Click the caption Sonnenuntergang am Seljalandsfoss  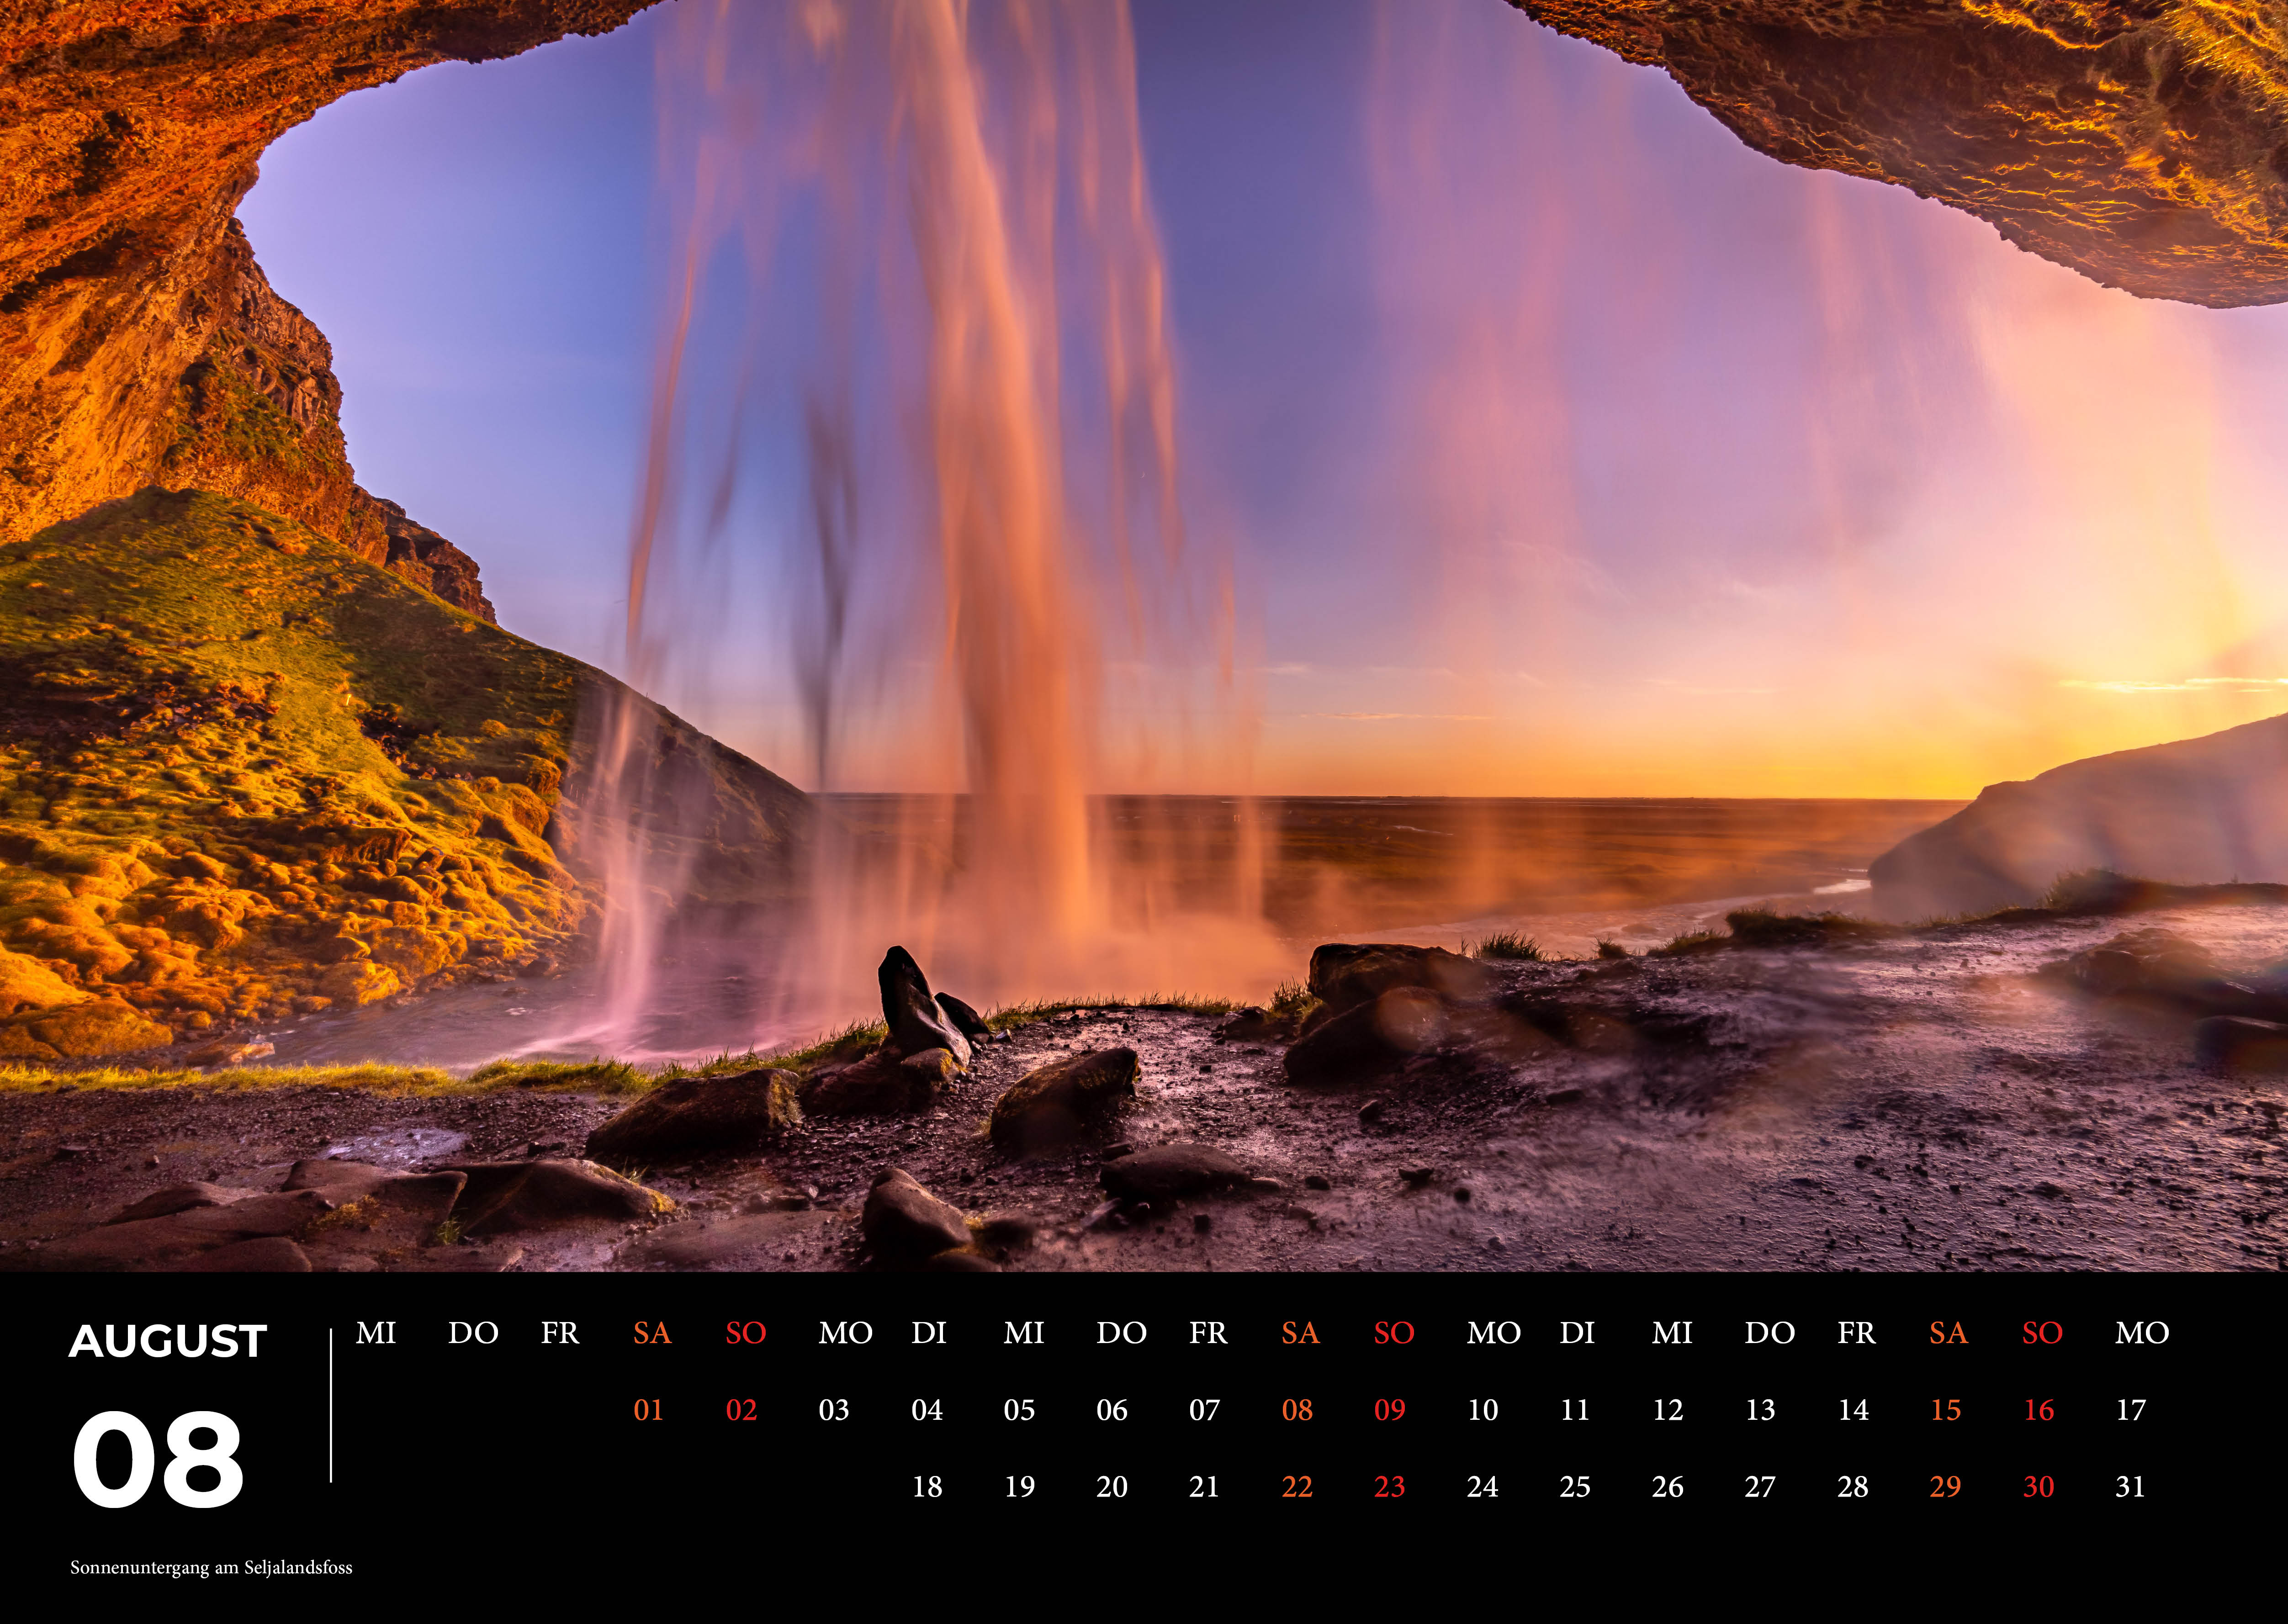(x=211, y=1567)
